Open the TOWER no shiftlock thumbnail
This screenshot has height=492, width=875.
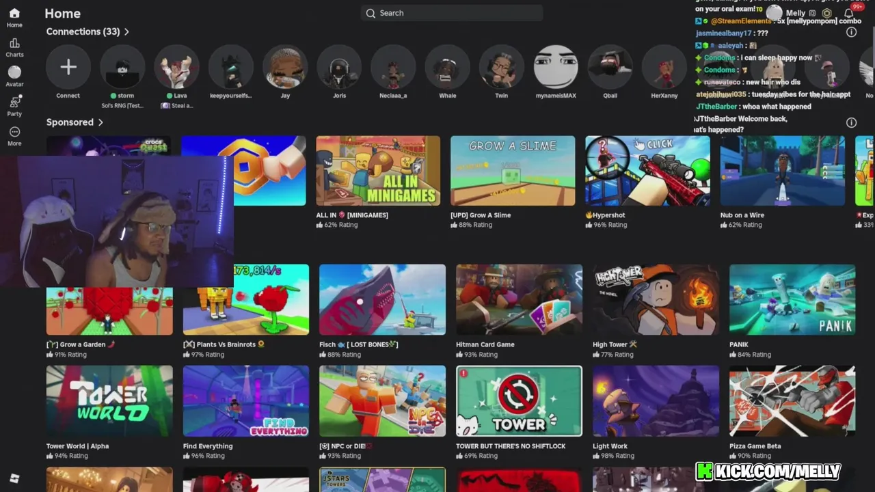[519, 400]
